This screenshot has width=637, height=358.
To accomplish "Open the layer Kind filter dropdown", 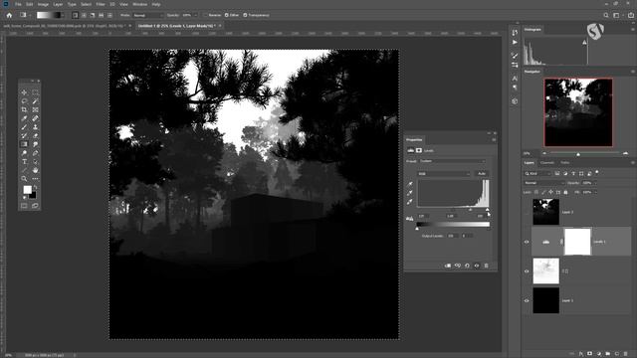I will pyautogui.click(x=537, y=174).
